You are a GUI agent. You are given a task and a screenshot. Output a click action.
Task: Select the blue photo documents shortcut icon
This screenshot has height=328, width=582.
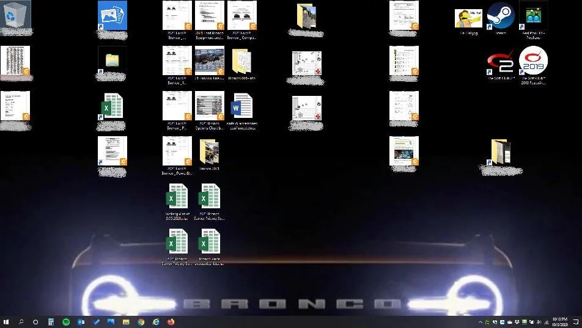coord(112,16)
